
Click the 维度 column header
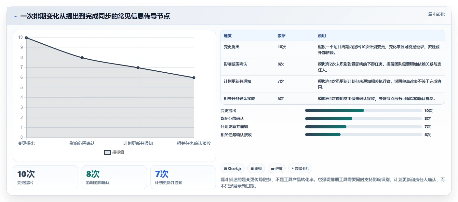pyautogui.click(x=228, y=36)
